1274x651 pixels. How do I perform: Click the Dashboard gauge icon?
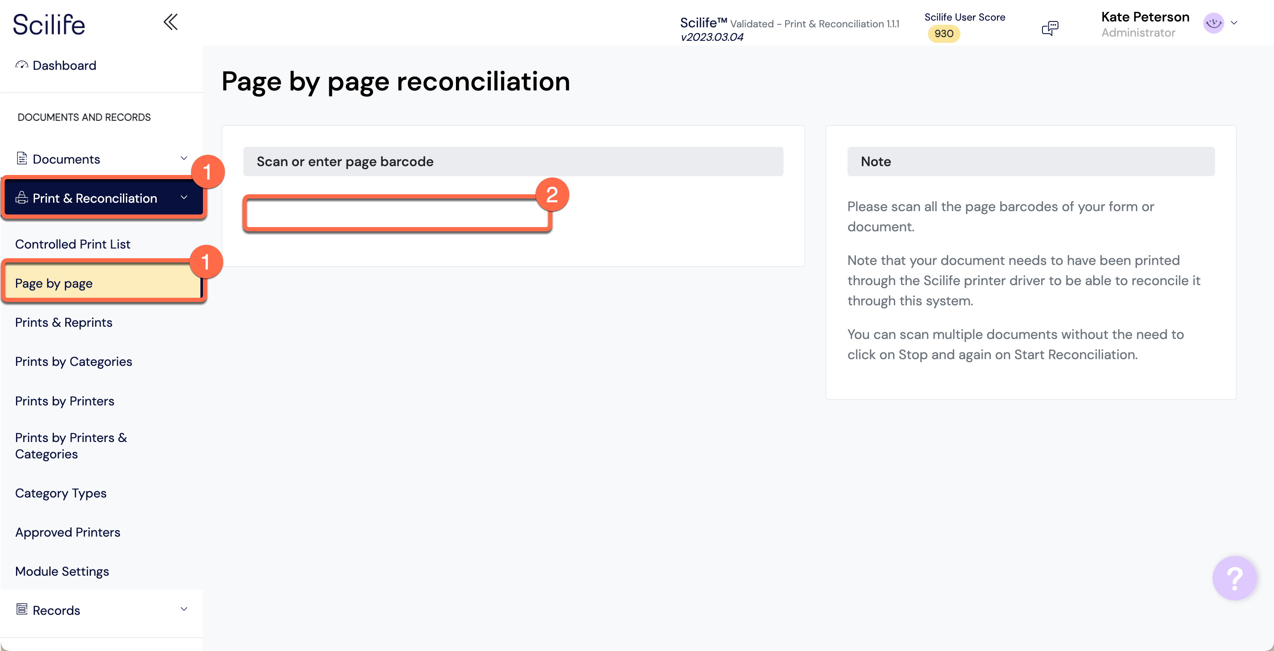22,65
